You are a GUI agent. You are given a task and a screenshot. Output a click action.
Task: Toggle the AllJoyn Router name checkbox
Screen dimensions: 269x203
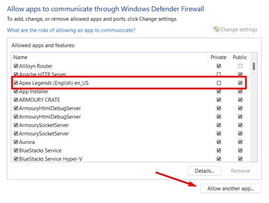tap(16, 66)
